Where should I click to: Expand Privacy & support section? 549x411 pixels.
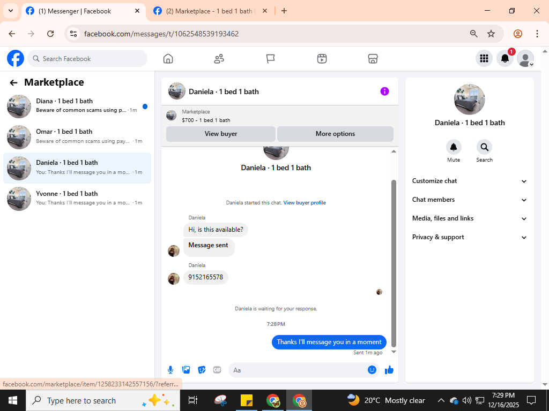click(x=470, y=237)
